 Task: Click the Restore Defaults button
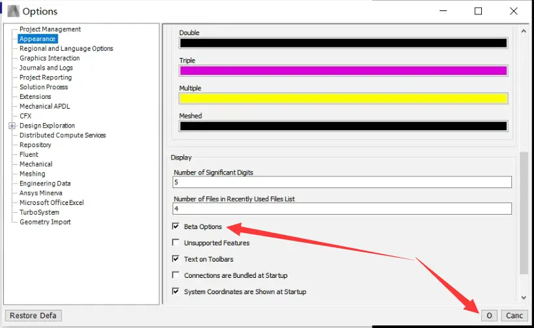(x=33, y=316)
